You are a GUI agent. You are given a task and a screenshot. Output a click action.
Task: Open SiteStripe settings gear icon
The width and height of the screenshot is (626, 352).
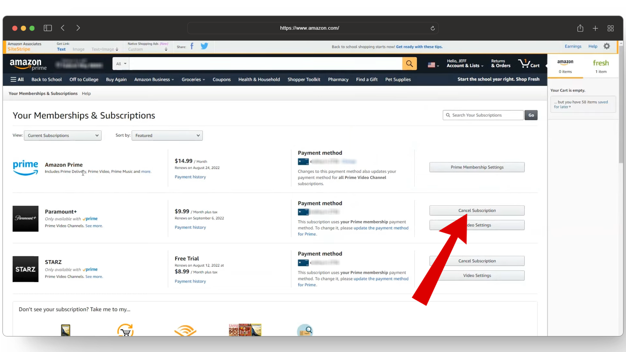click(607, 46)
